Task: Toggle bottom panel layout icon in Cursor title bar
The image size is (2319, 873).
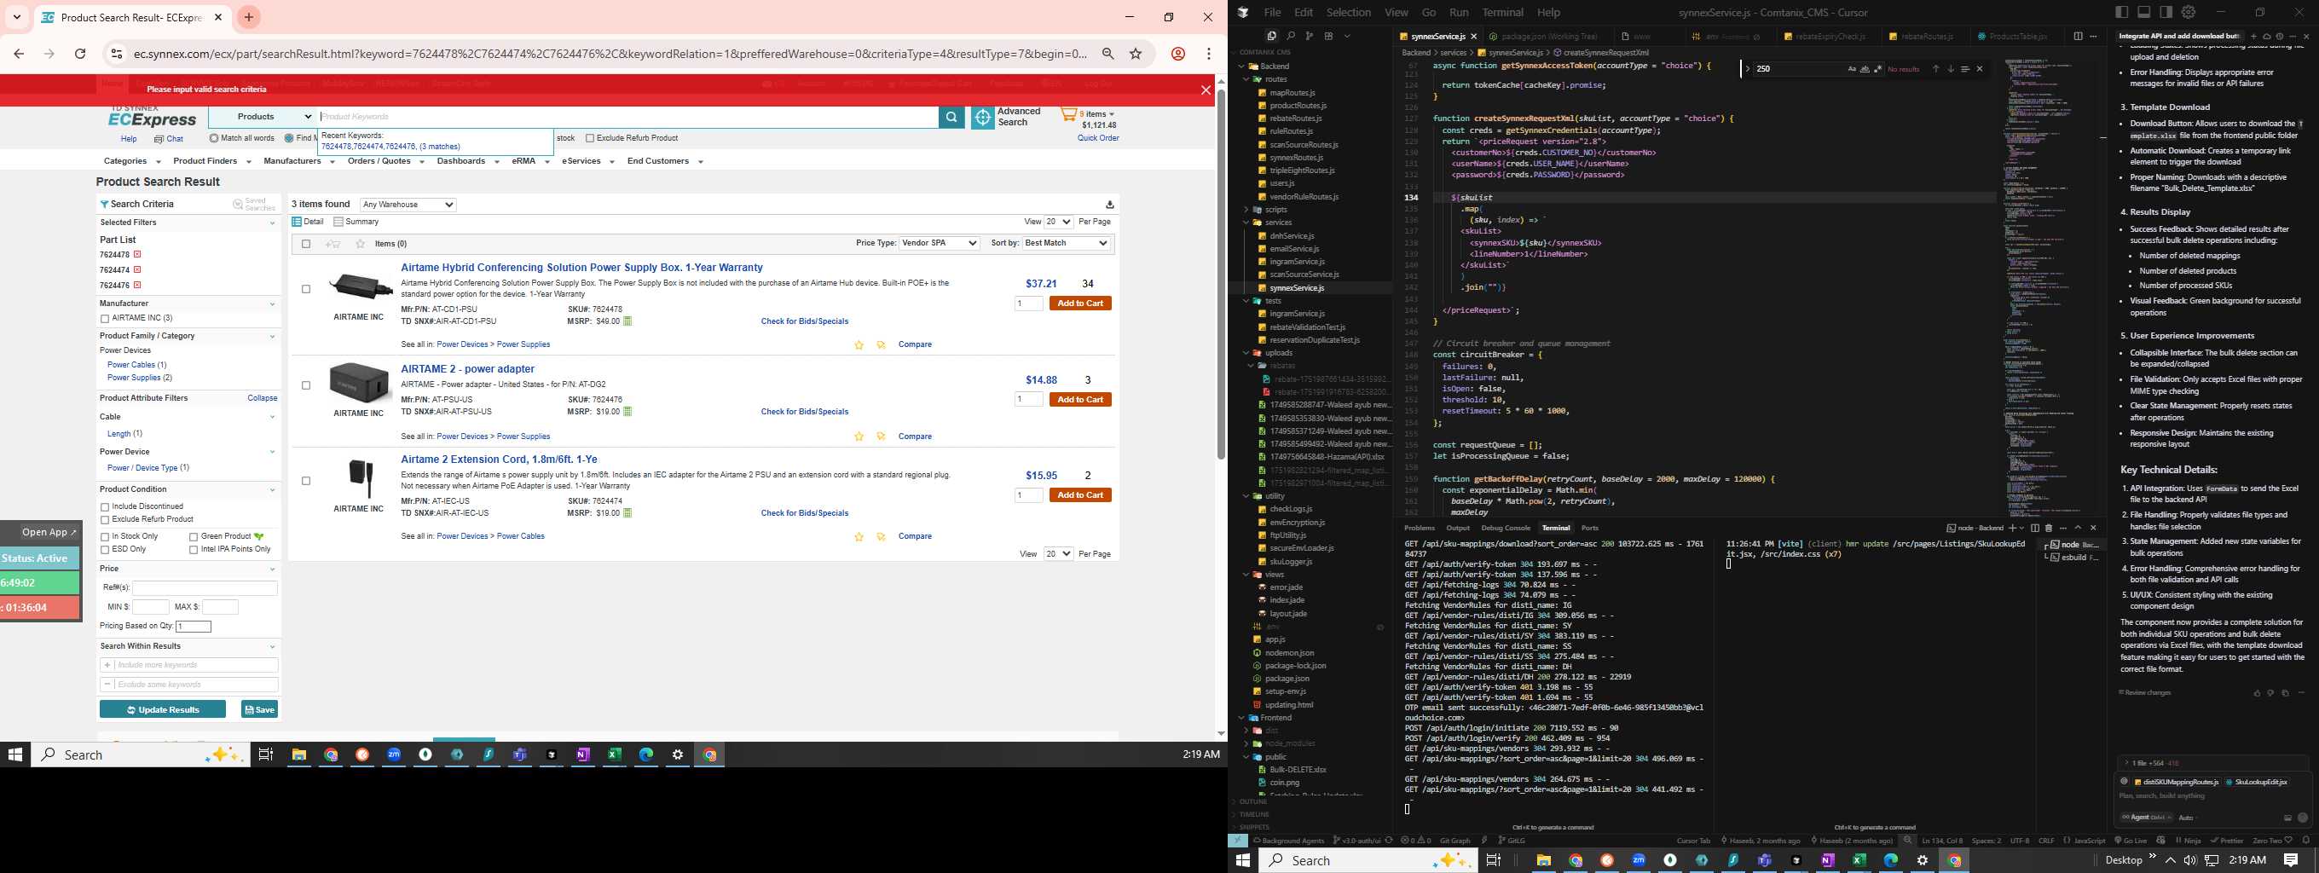Action: coord(2143,12)
